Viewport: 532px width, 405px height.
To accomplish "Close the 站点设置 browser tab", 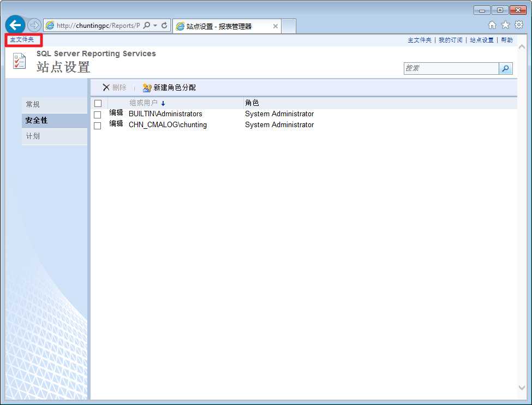I will tap(276, 26).
